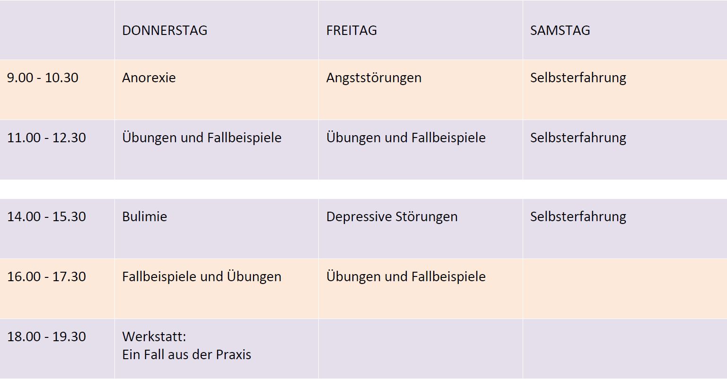Image resolution: width=727 pixels, height=379 pixels.
Task: Select the 9.00 - 10.30 time slot
Action: click(x=43, y=78)
